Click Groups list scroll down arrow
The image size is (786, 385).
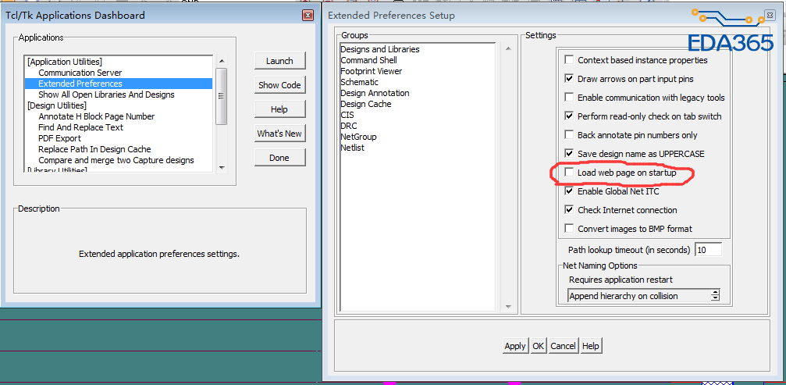click(x=508, y=306)
